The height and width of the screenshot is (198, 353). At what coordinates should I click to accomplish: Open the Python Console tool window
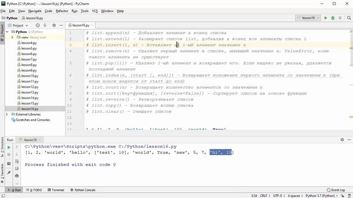click(83, 190)
